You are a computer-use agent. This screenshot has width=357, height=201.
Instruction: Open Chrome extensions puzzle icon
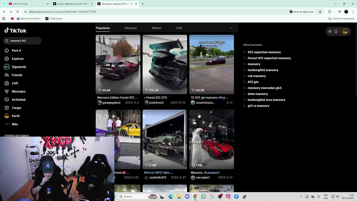pyautogui.click(x=330, y=12)
